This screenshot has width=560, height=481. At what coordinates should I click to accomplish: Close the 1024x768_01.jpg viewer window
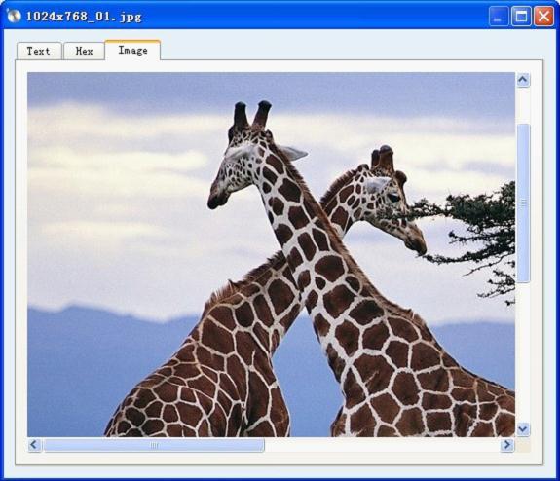[543, 17]
